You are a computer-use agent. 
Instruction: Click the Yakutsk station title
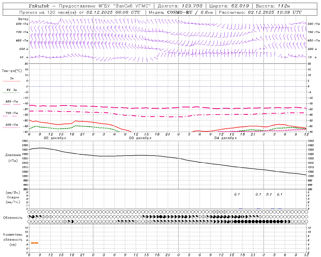tap(39, 6)
